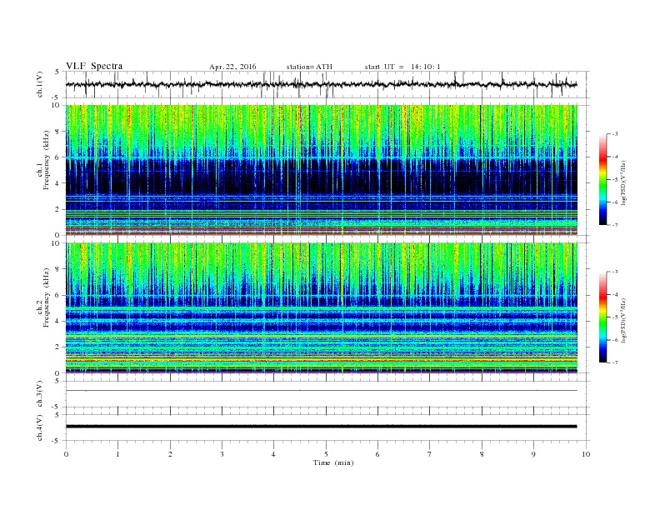Click the date 'Apr. 22, 2016'
Screen dimensions: 660x510
tap(232, 67)
